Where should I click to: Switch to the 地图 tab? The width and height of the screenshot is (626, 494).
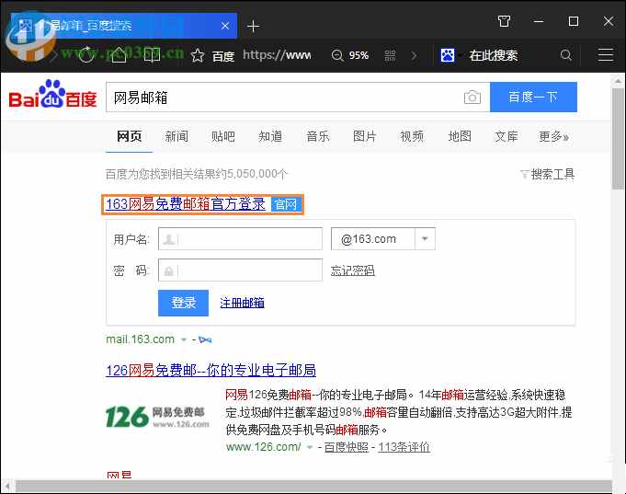(460, 137)
